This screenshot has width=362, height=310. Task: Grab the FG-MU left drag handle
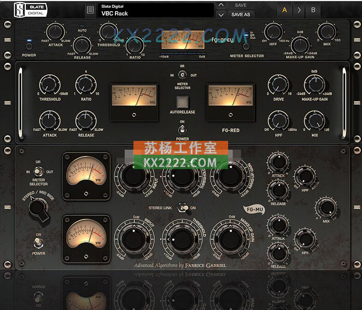(7, 207)
